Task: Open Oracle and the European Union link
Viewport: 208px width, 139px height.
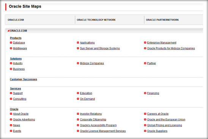Action: pos(166,120)
